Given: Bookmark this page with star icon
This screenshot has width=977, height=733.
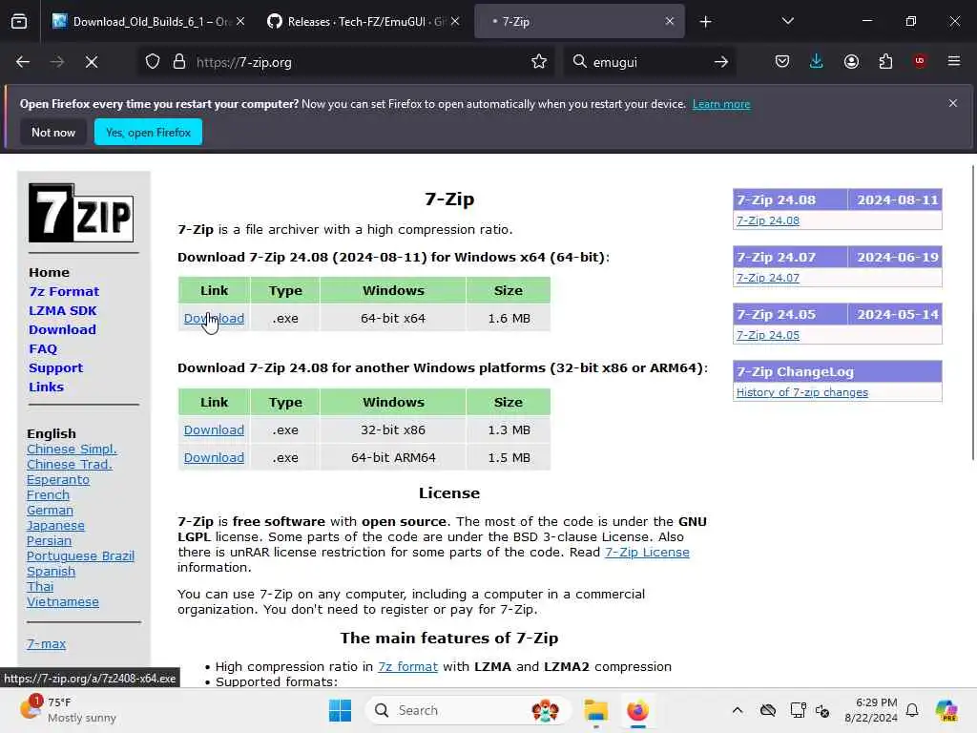Looking at the screenshot, I should tap(539, 62).
